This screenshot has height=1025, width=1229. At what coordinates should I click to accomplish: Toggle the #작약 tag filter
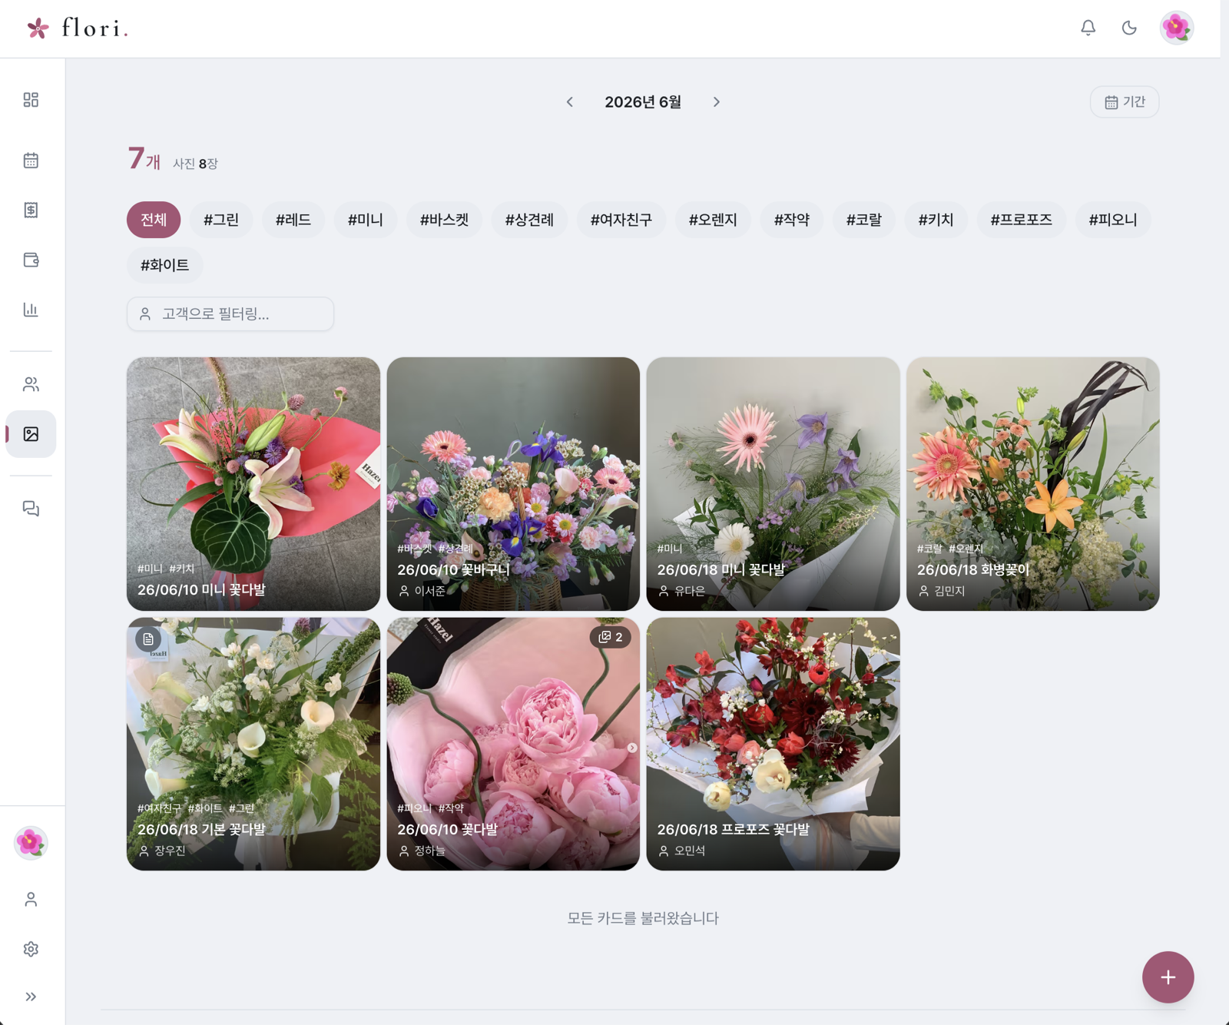coord(791,220)
